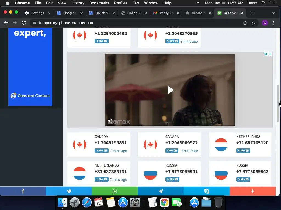Click the 7 mins ago text under +1 2048199891
This screenshot has width=281, height=210.
tap(119, 151)
